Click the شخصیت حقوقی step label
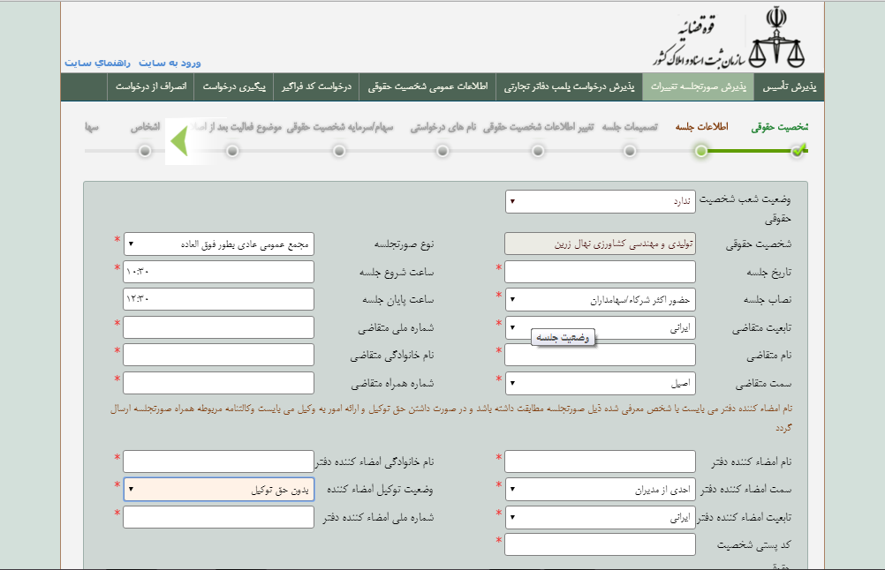The width and height of the screenshot is (885, 570). coord(780,127)
